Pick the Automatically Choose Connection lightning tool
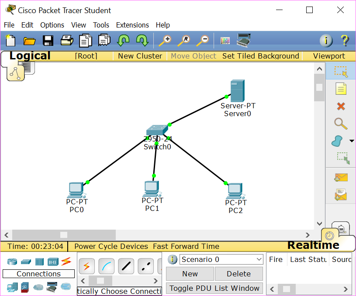 pyautogui.click(x=86, y=266)
